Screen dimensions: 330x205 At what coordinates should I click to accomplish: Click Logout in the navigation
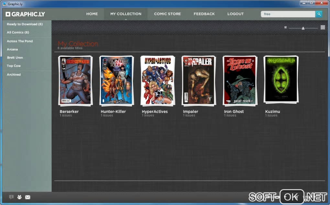point(236,14)
